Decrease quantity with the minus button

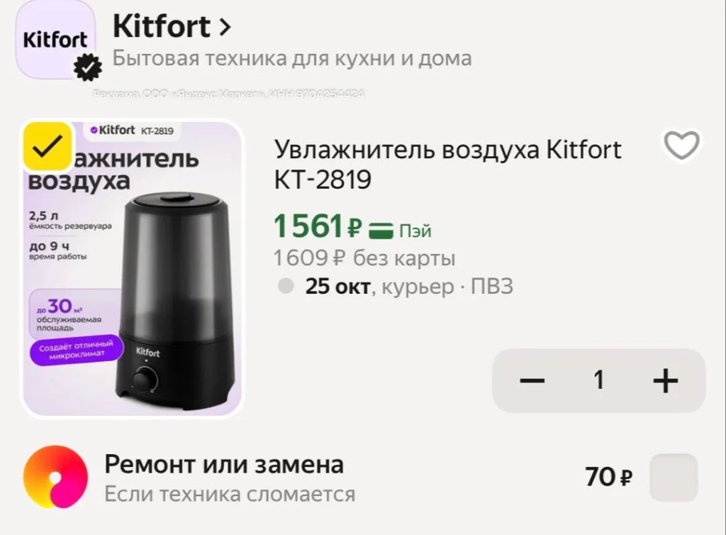532,381
